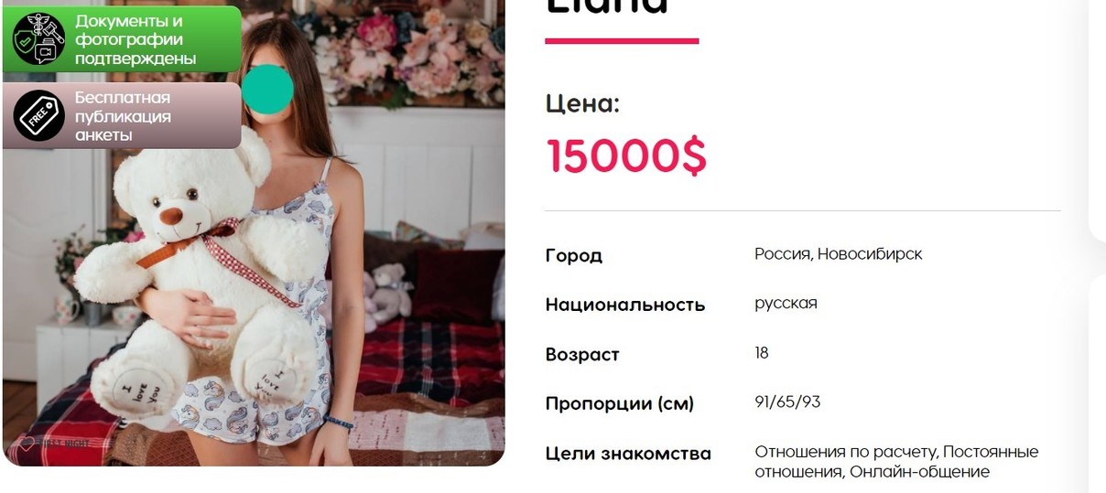Select the 'Бесплатная публикация анкеты' badge
The width and height of the screenshot is (1106, 493).
pos(122,116)
